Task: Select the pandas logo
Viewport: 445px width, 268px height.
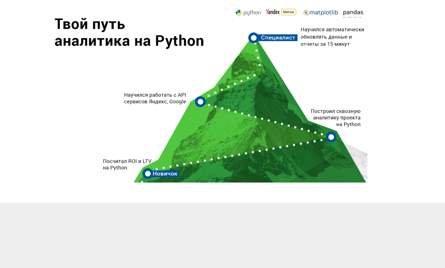Action: point(353,13)
